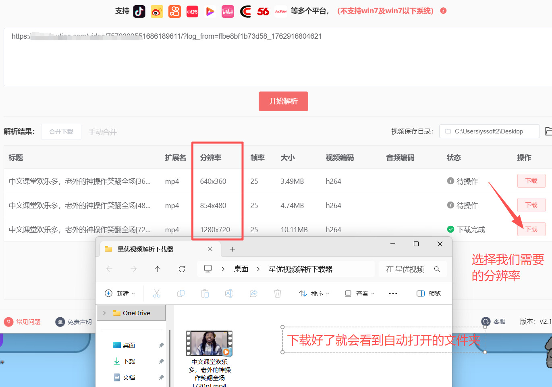Screen dimensions: 552x387
Task: Download the 1280x720 video row
Action: (531, 229)
